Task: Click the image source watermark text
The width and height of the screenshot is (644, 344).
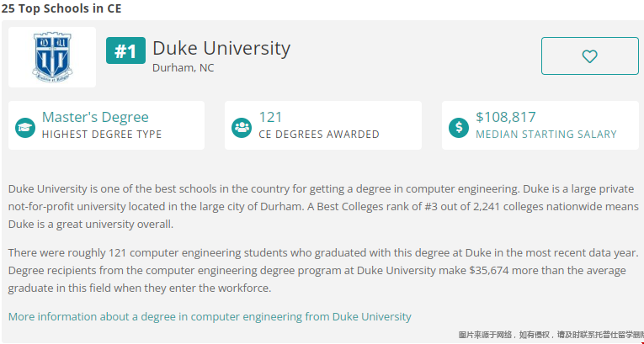Action: (x=551, y=334)
